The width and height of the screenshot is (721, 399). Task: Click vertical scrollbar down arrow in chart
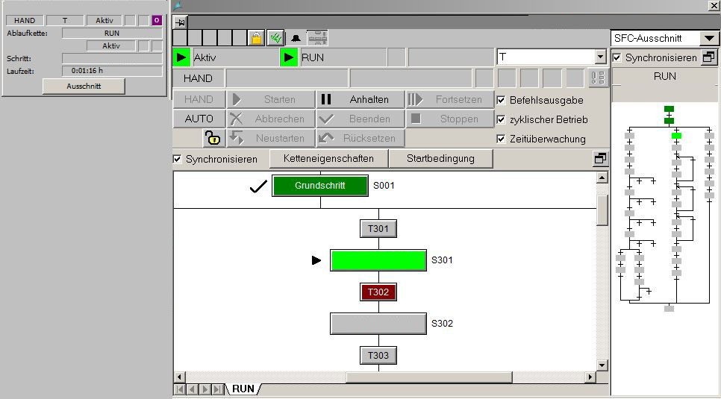click(602, 365)
